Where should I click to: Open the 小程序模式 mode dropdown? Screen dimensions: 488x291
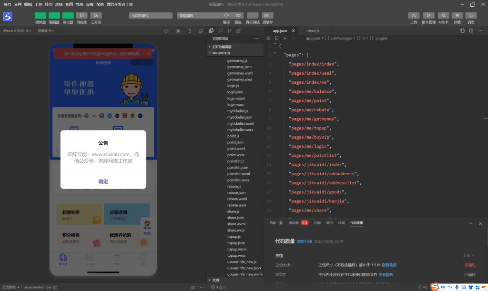(x=150, y=16)
